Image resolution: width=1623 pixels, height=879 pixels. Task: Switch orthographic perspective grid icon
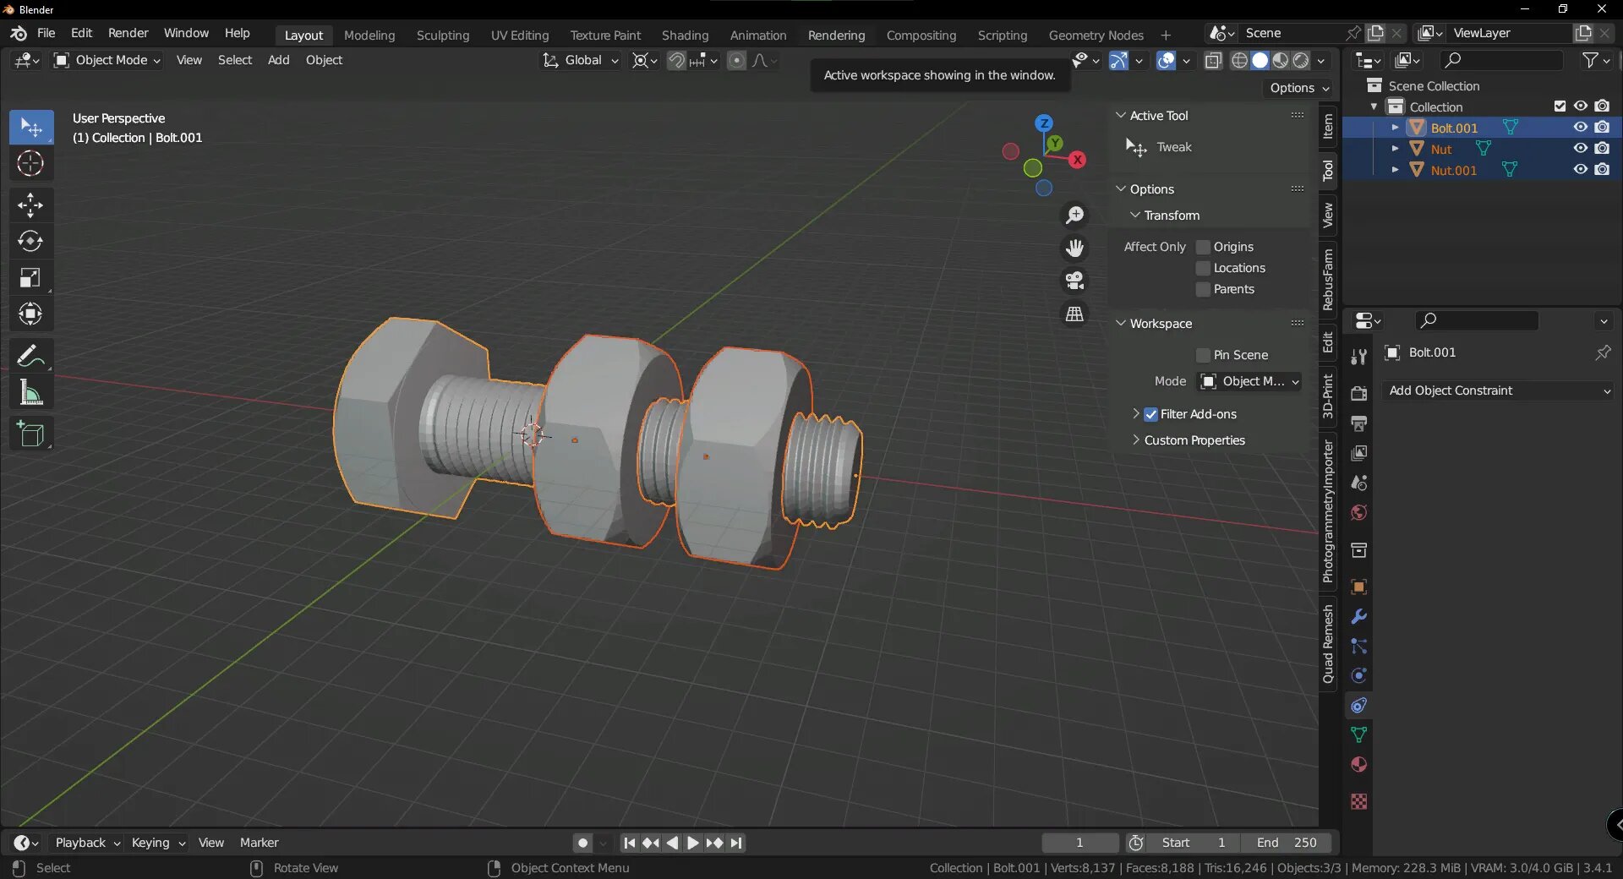1074,314
